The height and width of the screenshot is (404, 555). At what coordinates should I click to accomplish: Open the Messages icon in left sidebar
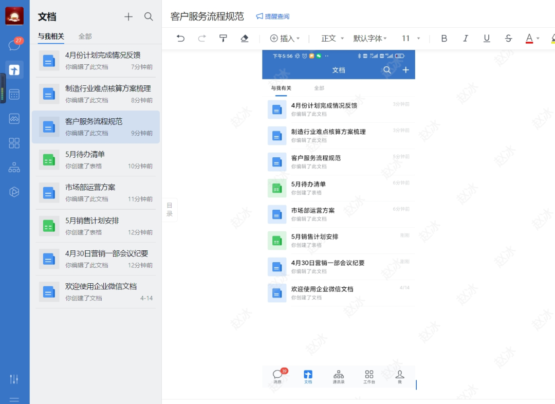click(14, 45)
